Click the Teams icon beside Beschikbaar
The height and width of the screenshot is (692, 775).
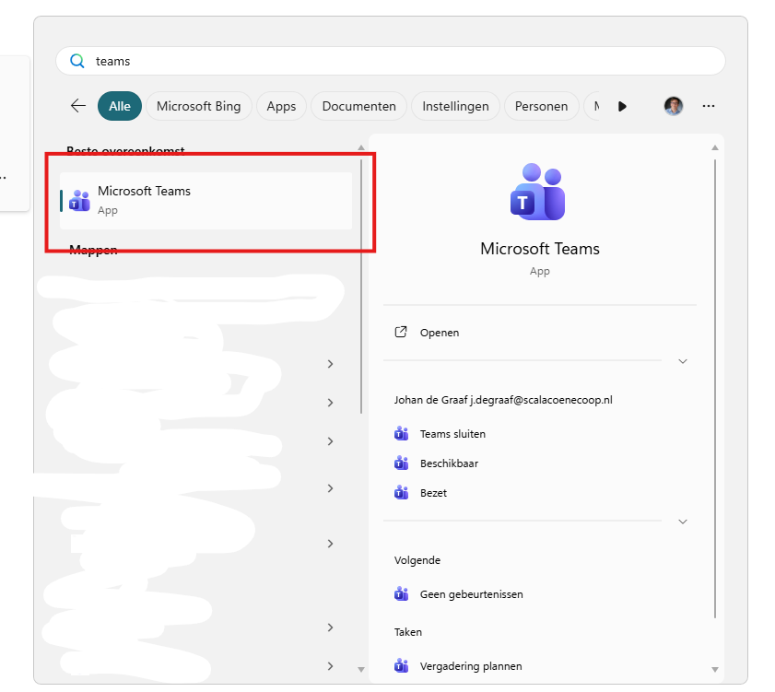[402, 463]
